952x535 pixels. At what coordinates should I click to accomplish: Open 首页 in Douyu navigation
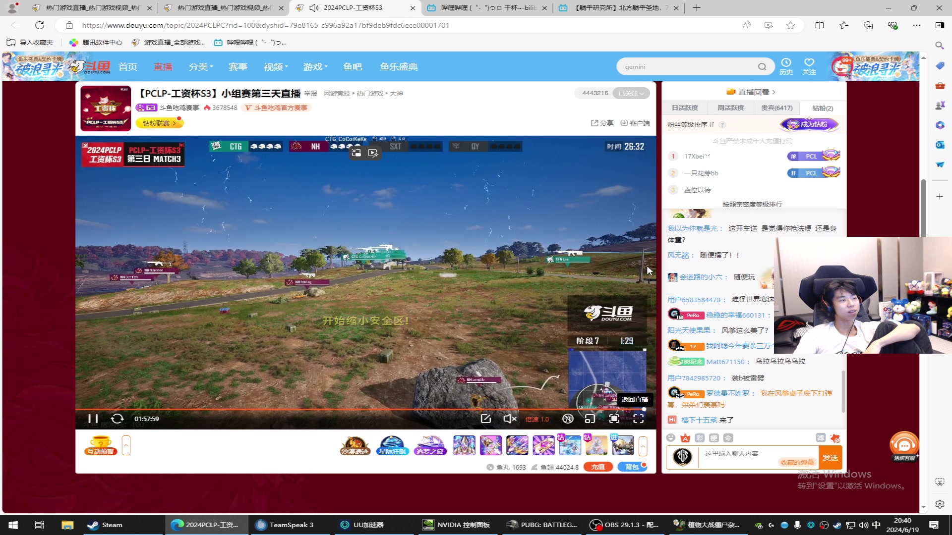128,66
